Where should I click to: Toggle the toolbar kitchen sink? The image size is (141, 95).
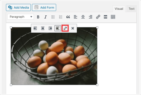click(113, 17)
